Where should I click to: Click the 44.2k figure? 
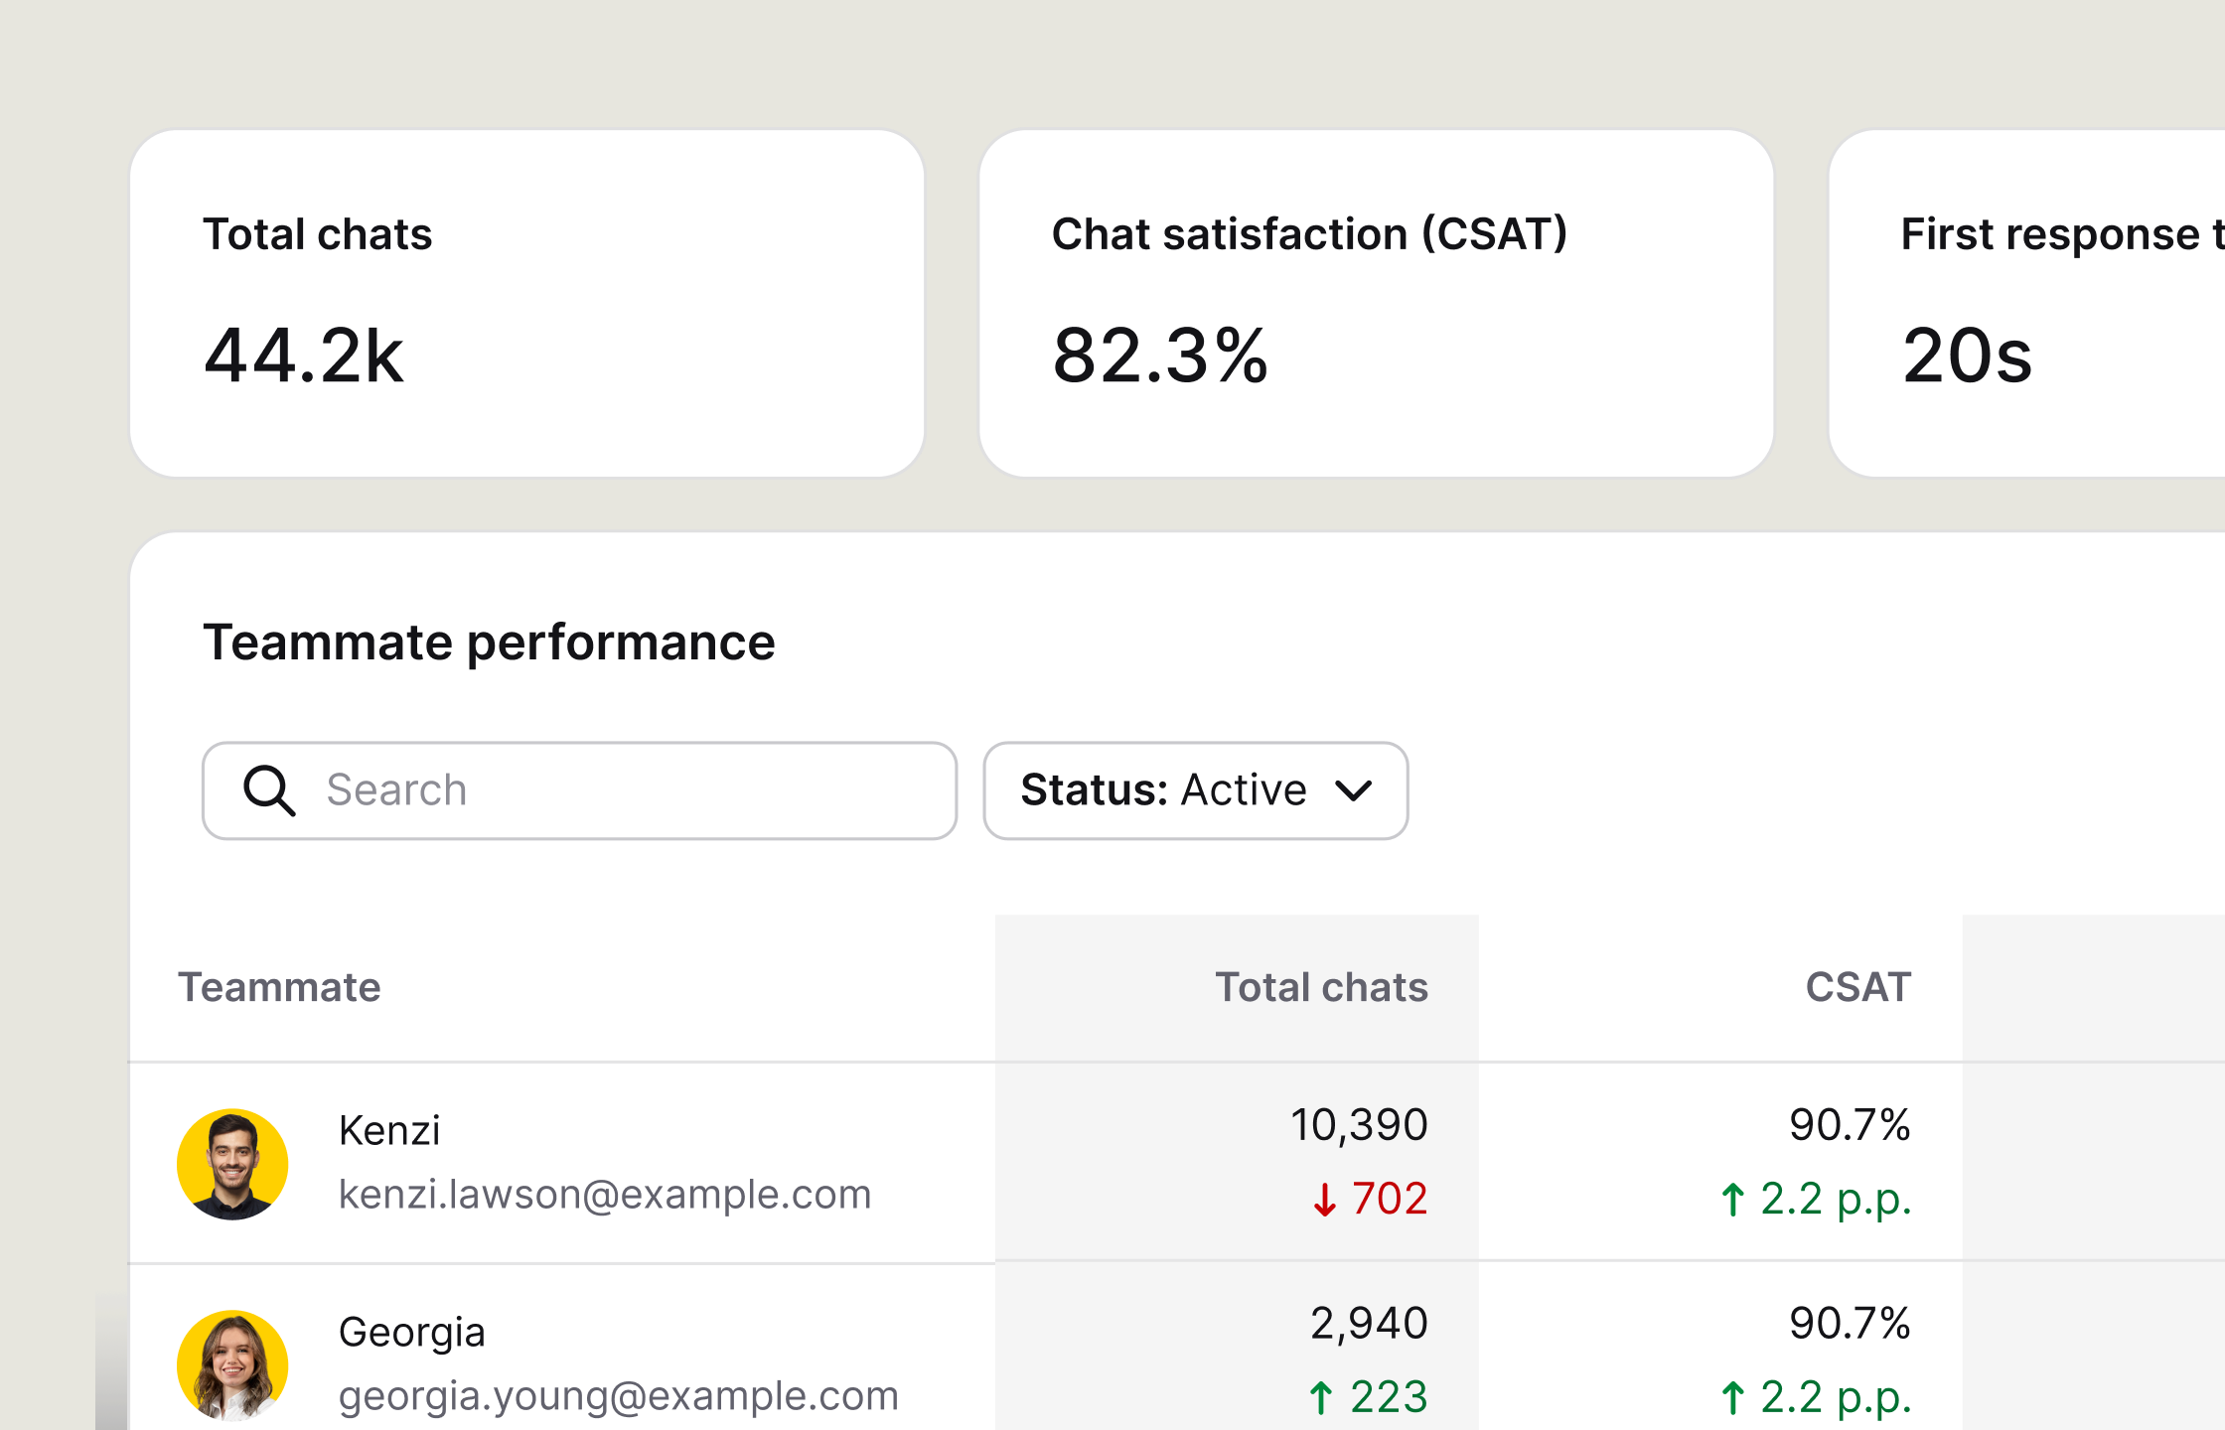point(303,356)
